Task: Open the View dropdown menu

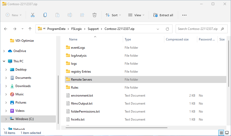Action: pos(136,15)
